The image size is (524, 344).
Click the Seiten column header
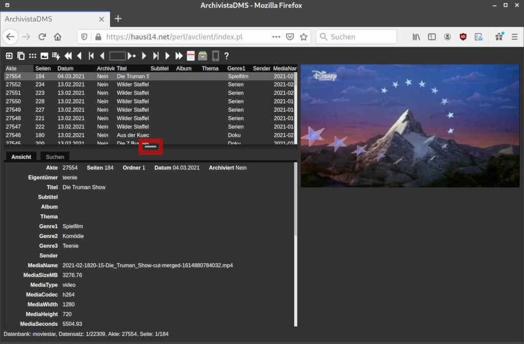click(43, 68)
